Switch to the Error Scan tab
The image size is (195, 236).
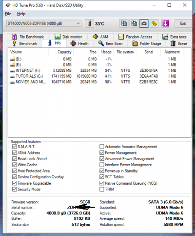111,43
